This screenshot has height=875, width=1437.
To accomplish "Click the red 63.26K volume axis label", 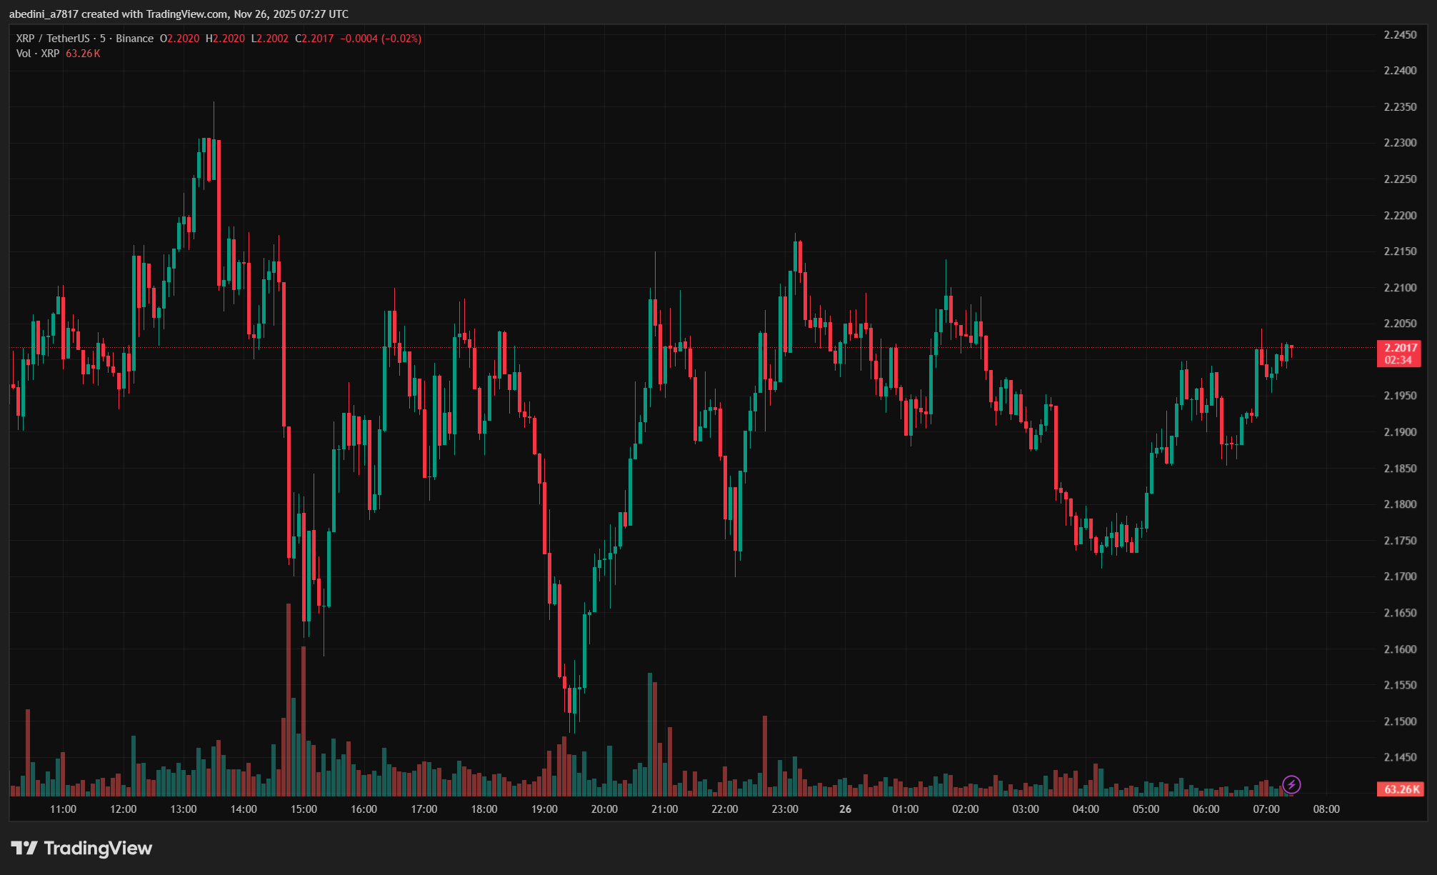I will [1400, 789].
